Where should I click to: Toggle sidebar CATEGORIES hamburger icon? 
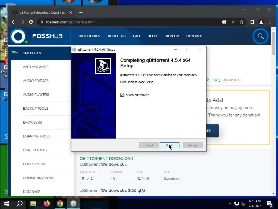pyautogui.click(x=15, y=53)
